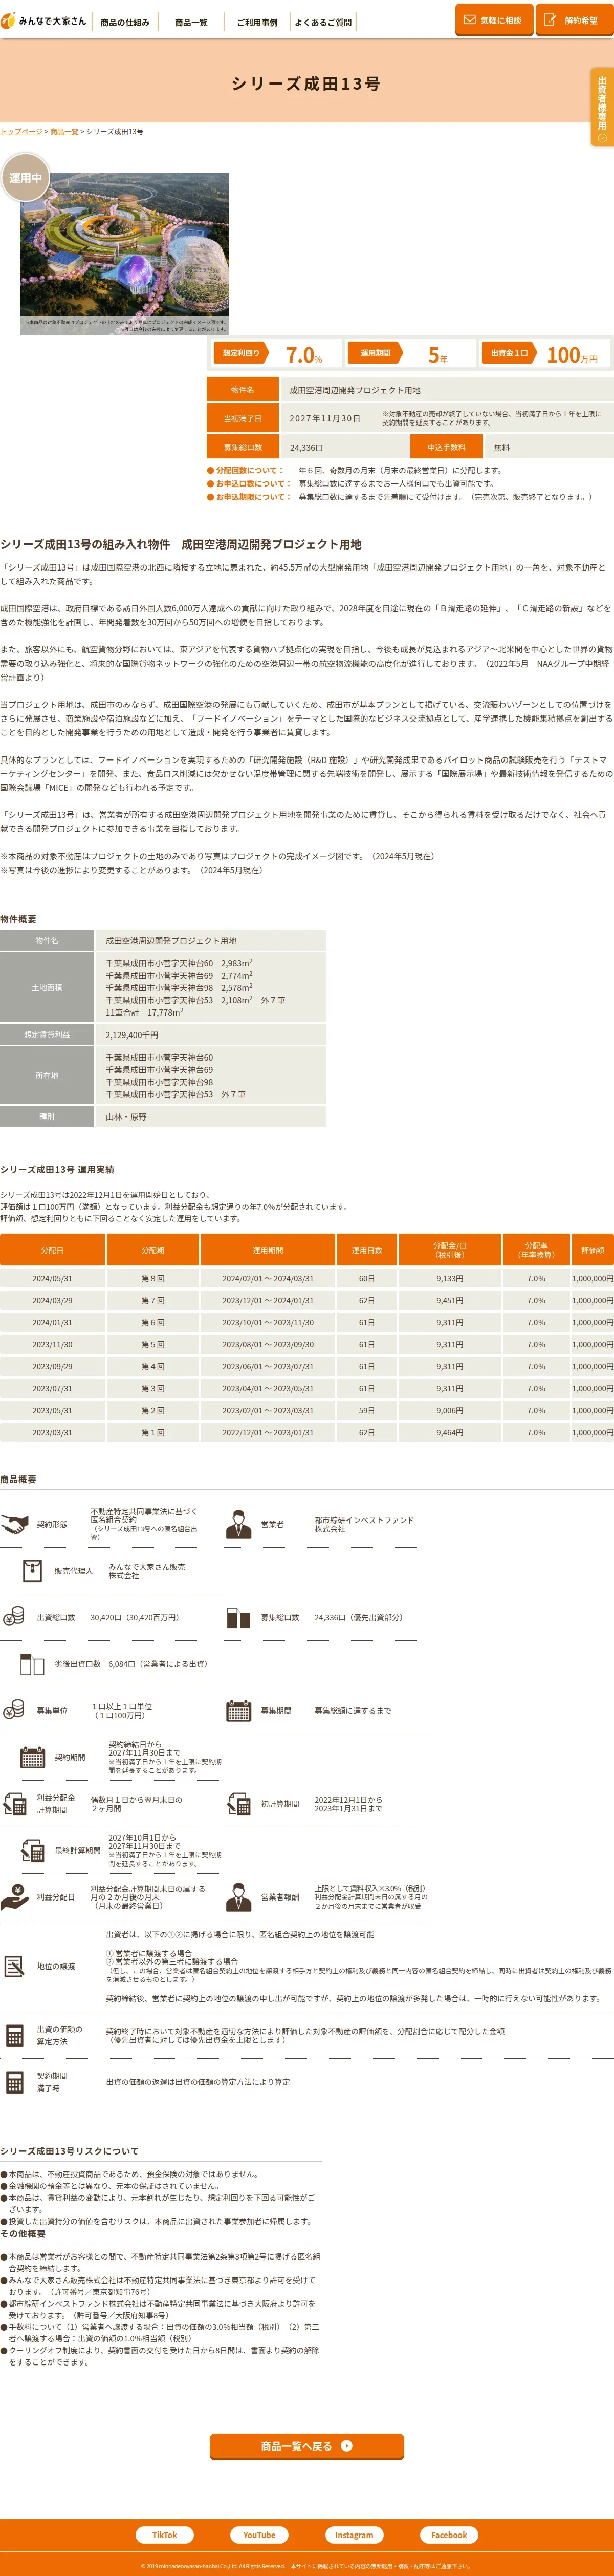Click the 想定利回り label
Image resolution: width=614 pixels, height=2576 pixels.
click(x=242, y=353)
